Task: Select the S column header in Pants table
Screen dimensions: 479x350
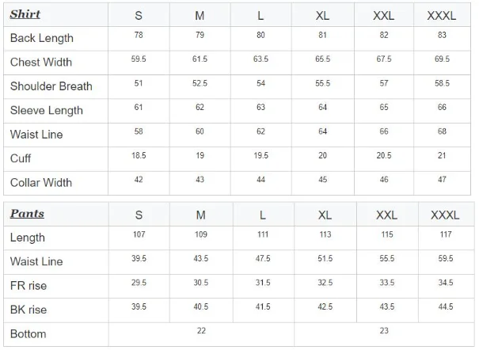Action: coord(139,215)
